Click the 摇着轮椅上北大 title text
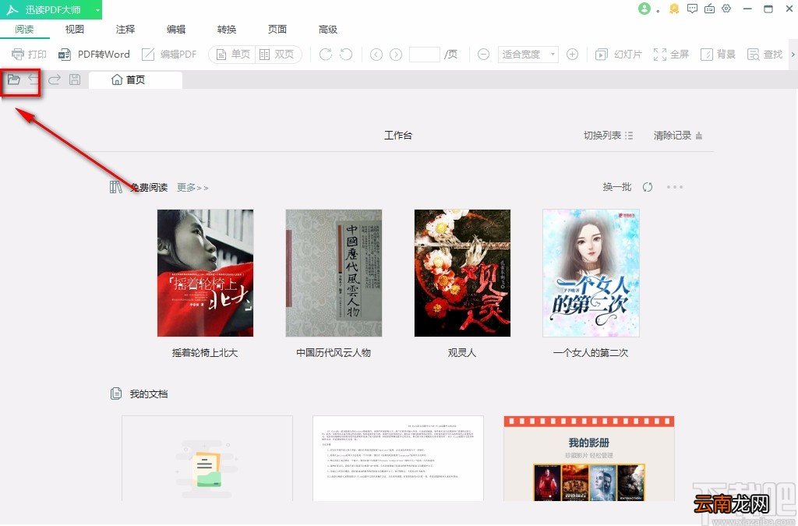 click(205, 352)
